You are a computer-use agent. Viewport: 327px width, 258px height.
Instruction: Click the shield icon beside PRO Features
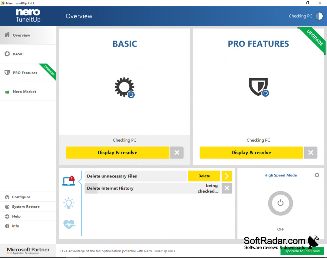pos(7,73)
